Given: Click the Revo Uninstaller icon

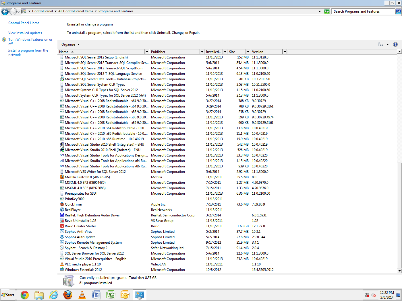Looking at the screenshot, I should pyautogui.click(x=62, y=221).
